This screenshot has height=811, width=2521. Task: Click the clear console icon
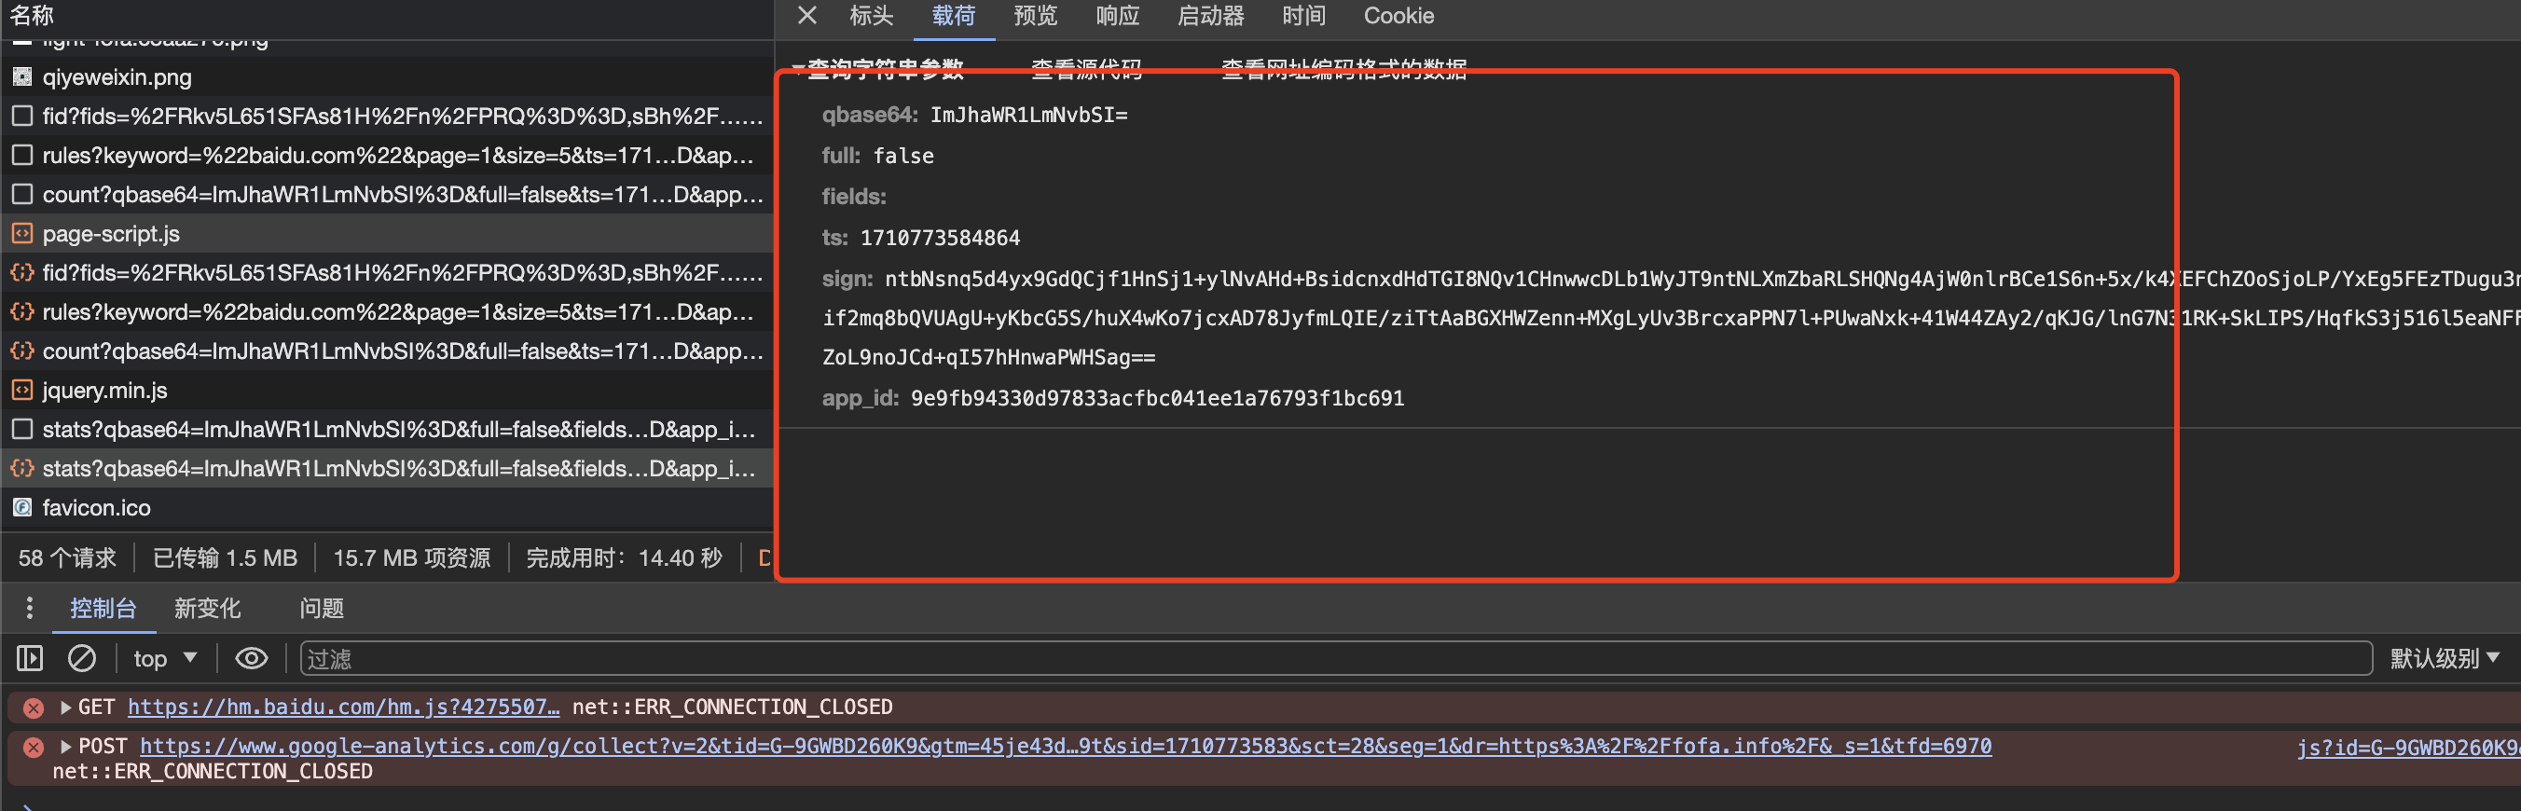click(81, 658)
